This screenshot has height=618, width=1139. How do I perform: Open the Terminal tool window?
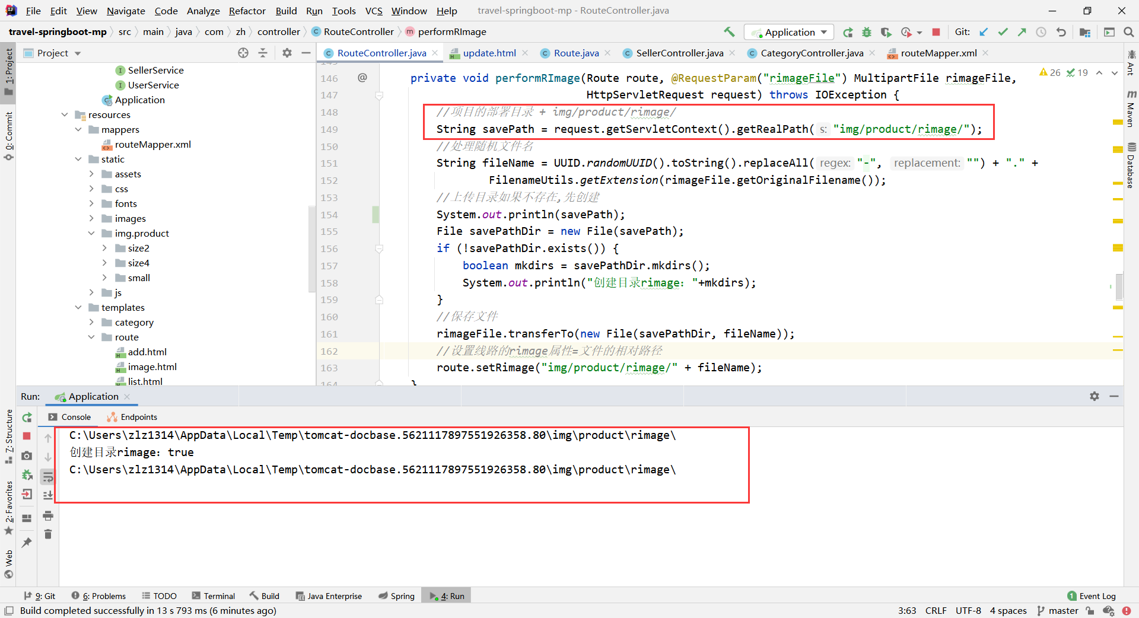coord(214,596)
